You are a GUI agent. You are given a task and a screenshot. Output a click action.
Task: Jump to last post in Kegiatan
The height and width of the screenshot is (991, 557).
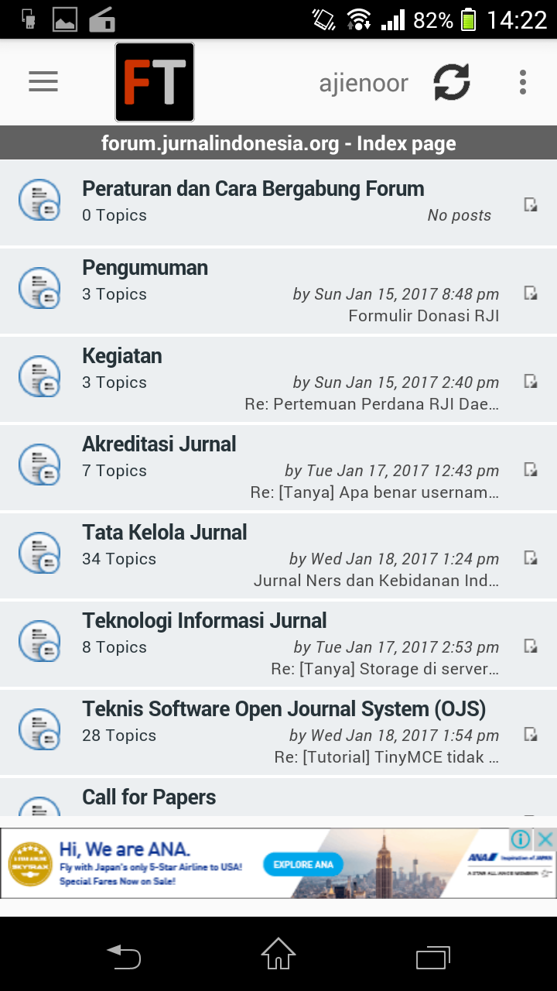[531, 381]
